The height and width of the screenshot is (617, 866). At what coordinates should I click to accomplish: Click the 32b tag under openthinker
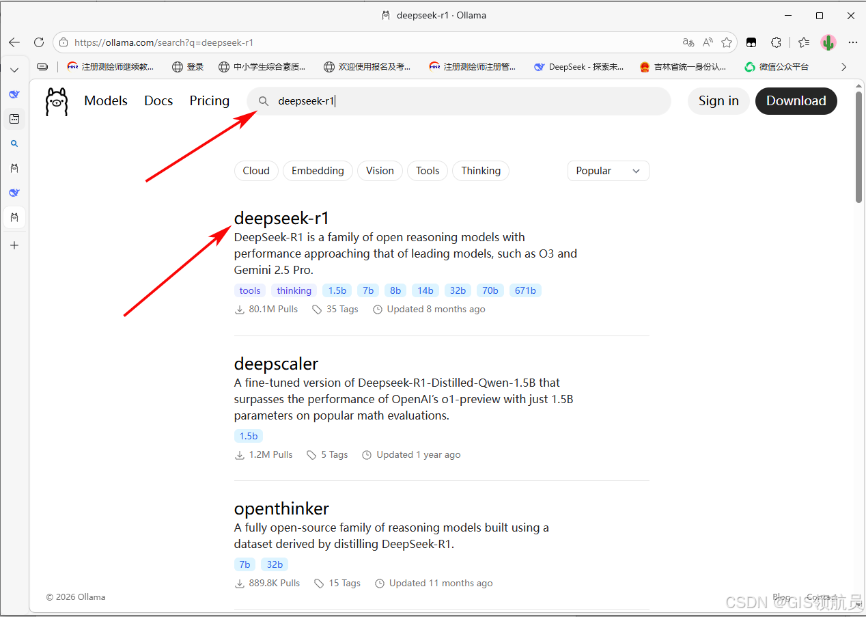[275, 564]
